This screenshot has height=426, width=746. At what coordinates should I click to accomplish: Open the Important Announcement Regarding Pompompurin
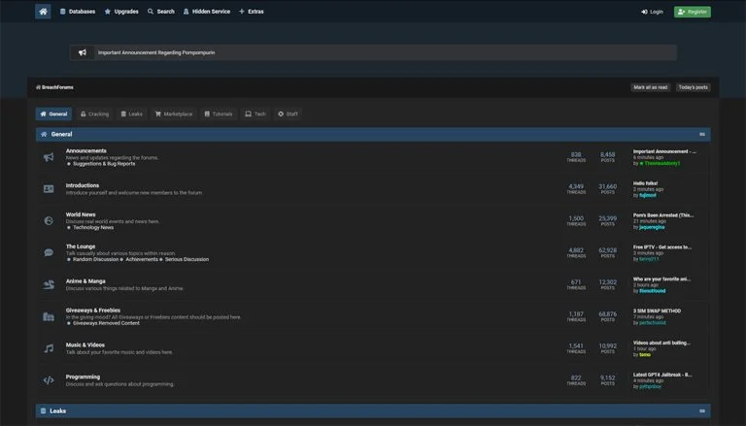click(x=156, y=52)
